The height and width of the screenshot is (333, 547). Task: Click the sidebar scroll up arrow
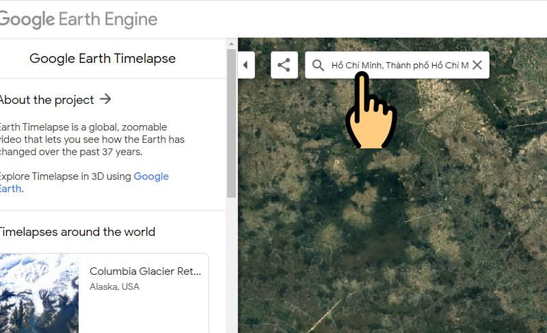pos(231,44)
